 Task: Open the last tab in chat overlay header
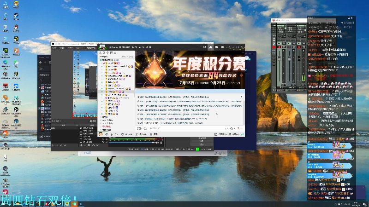[347, 27]
